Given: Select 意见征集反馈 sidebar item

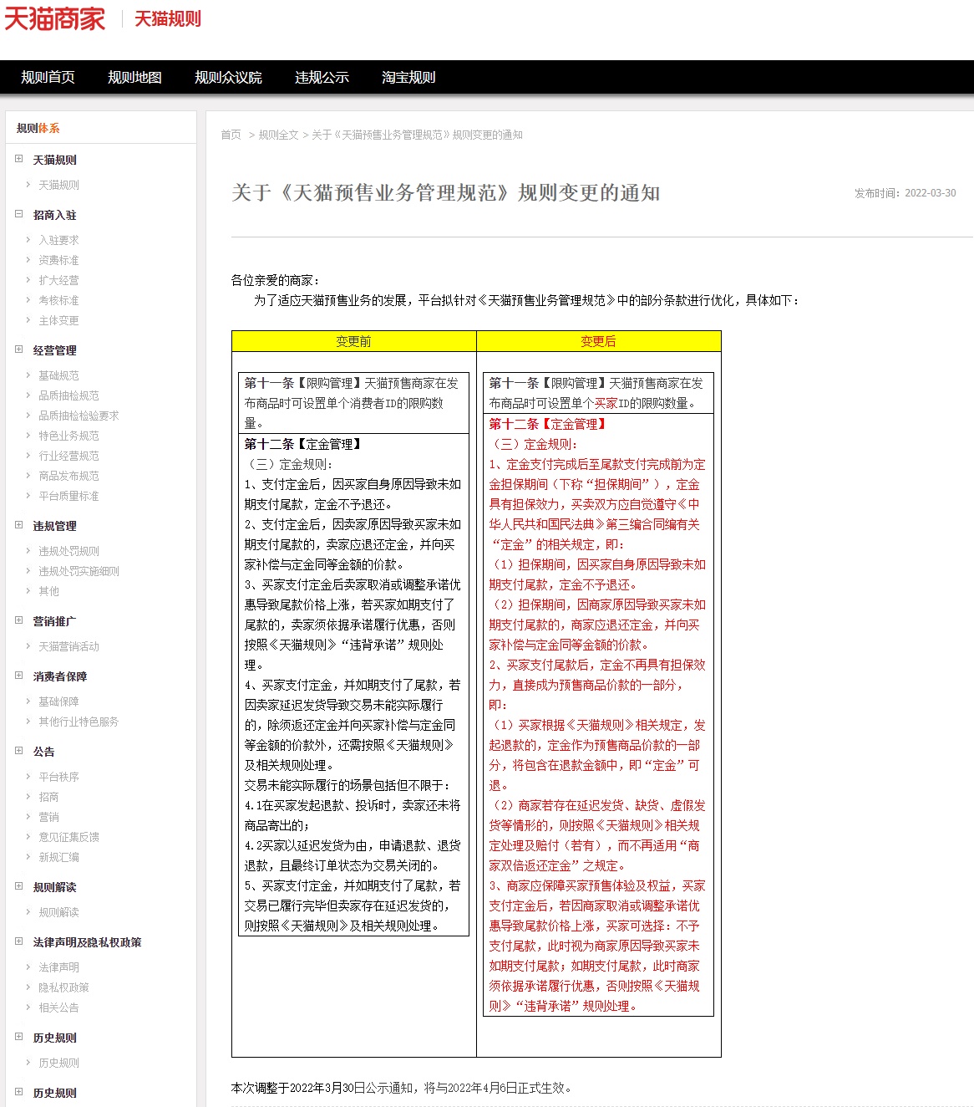Looking at the screenshot, I should (68, 837).
